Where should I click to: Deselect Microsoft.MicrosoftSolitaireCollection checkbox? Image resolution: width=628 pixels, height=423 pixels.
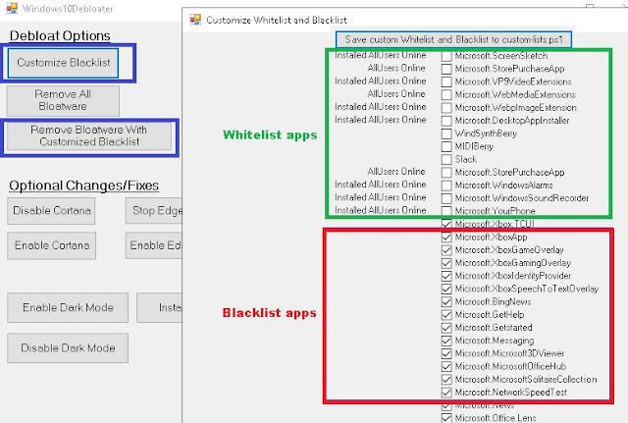[446, 380]
